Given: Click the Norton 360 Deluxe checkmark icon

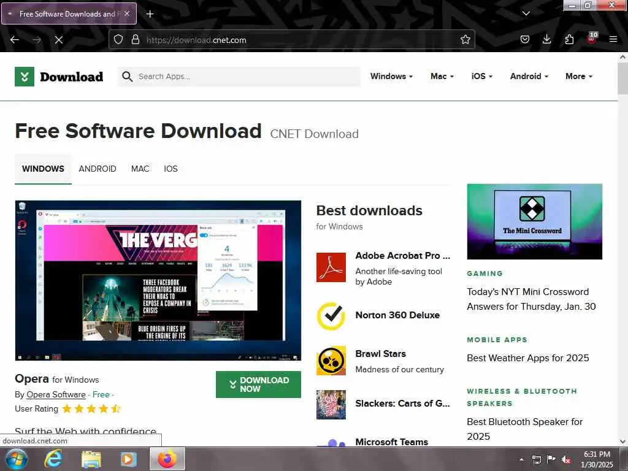Looking at the screenshot, I should [x=331, y=316].
